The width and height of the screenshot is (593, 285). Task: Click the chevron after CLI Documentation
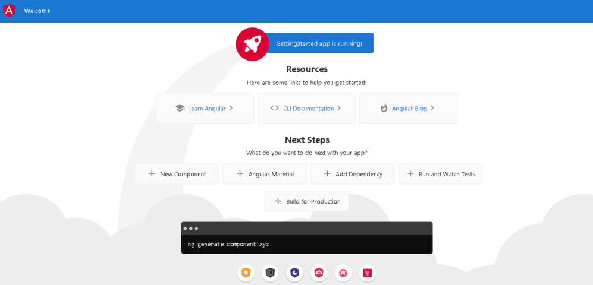pyautogui.click(x=339, y=108)
